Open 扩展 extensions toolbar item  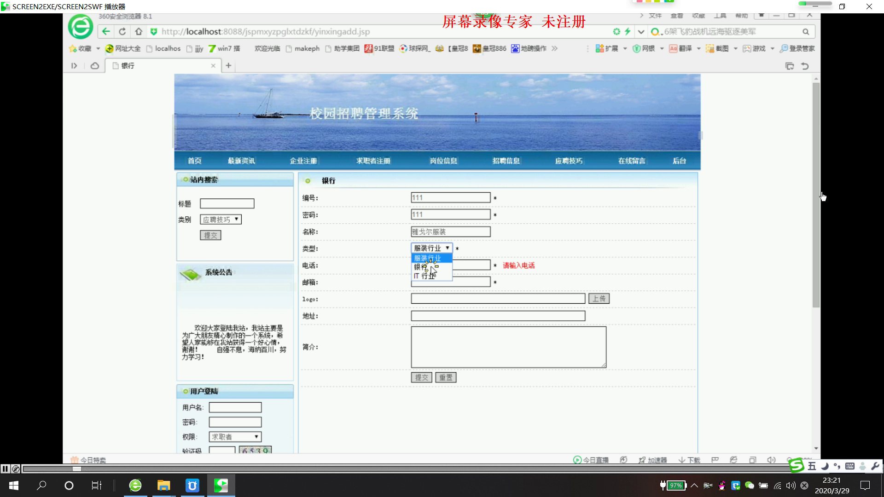(607, 48)
